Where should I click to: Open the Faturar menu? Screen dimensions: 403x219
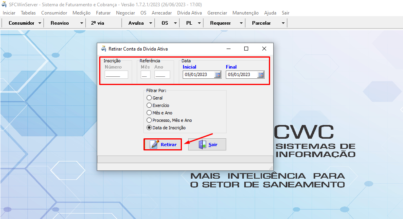click(x=103, y=13)
